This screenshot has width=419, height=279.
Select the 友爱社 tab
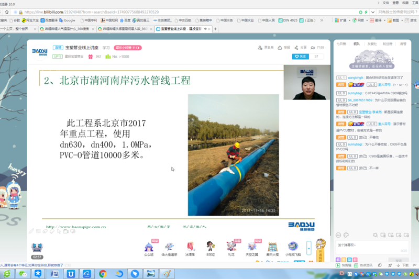[372, 44]
